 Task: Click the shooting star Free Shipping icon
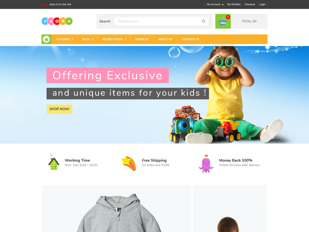pos(129,163)
